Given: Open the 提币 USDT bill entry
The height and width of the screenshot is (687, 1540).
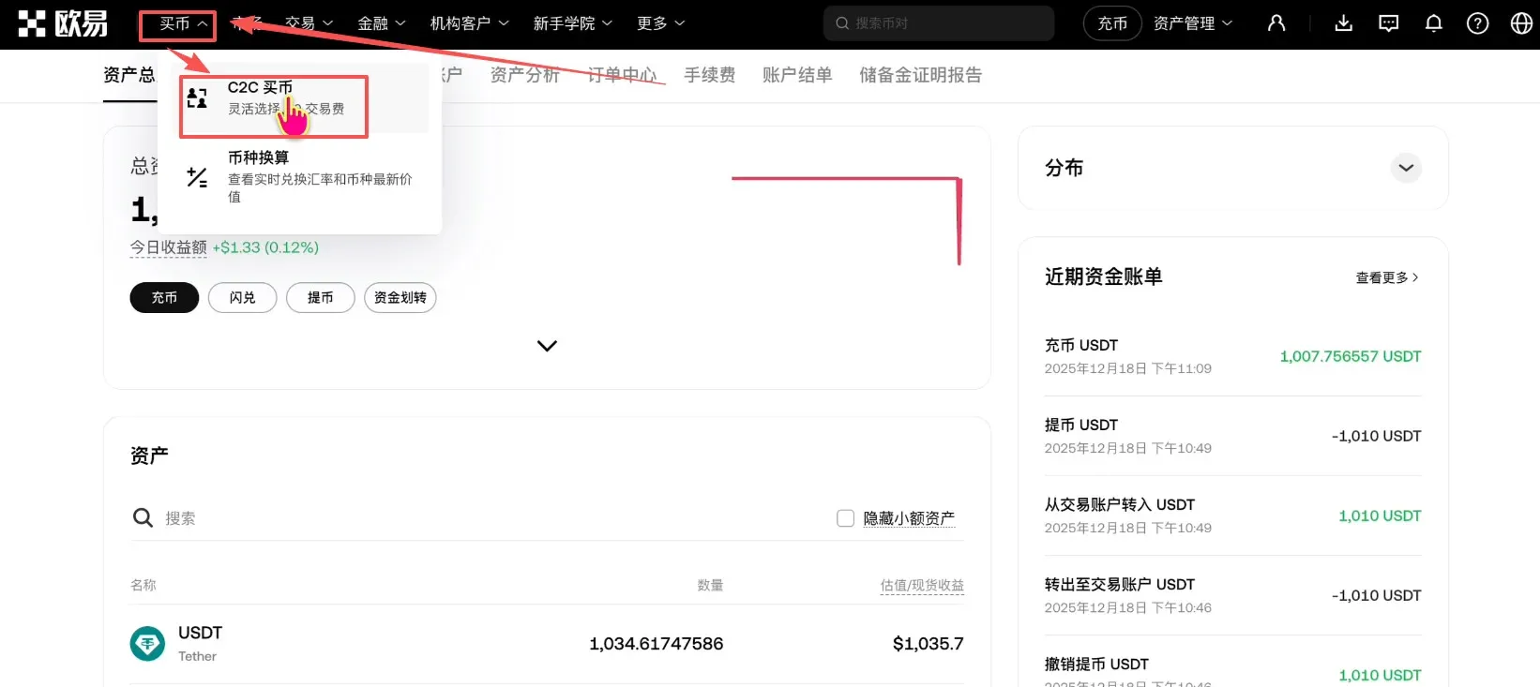Looking at the screenshot, I should (x=1232, y=436).
